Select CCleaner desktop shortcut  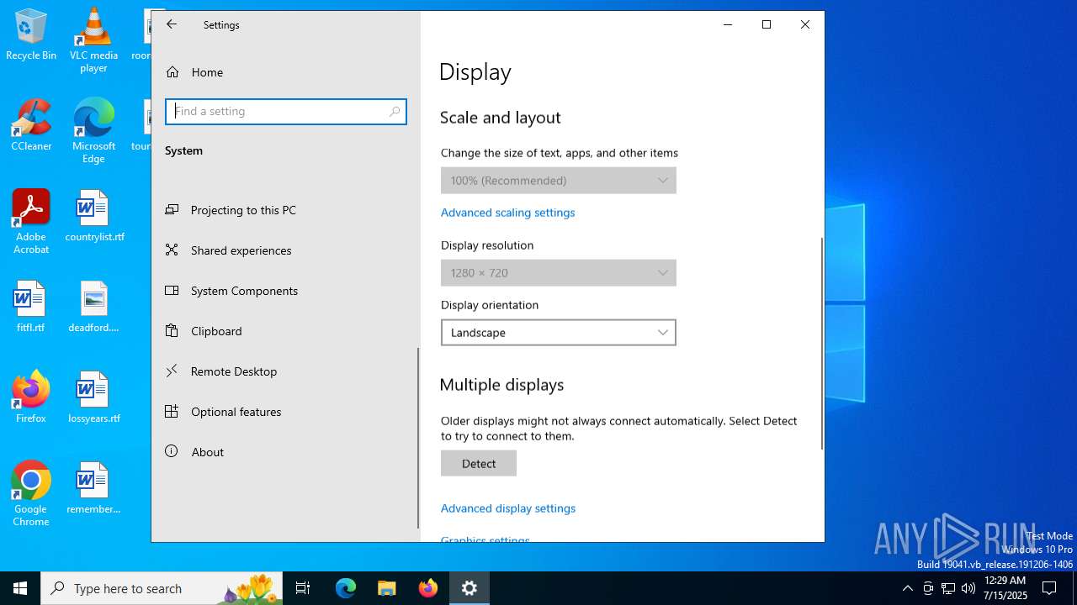coord(31,125)
